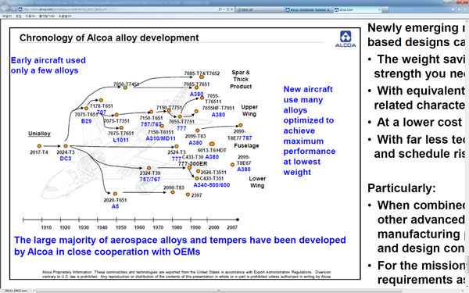Click the horizontal scrollbar at bottom
The image size is (469, 293).
pyautogui.click(x=218, y=291)
